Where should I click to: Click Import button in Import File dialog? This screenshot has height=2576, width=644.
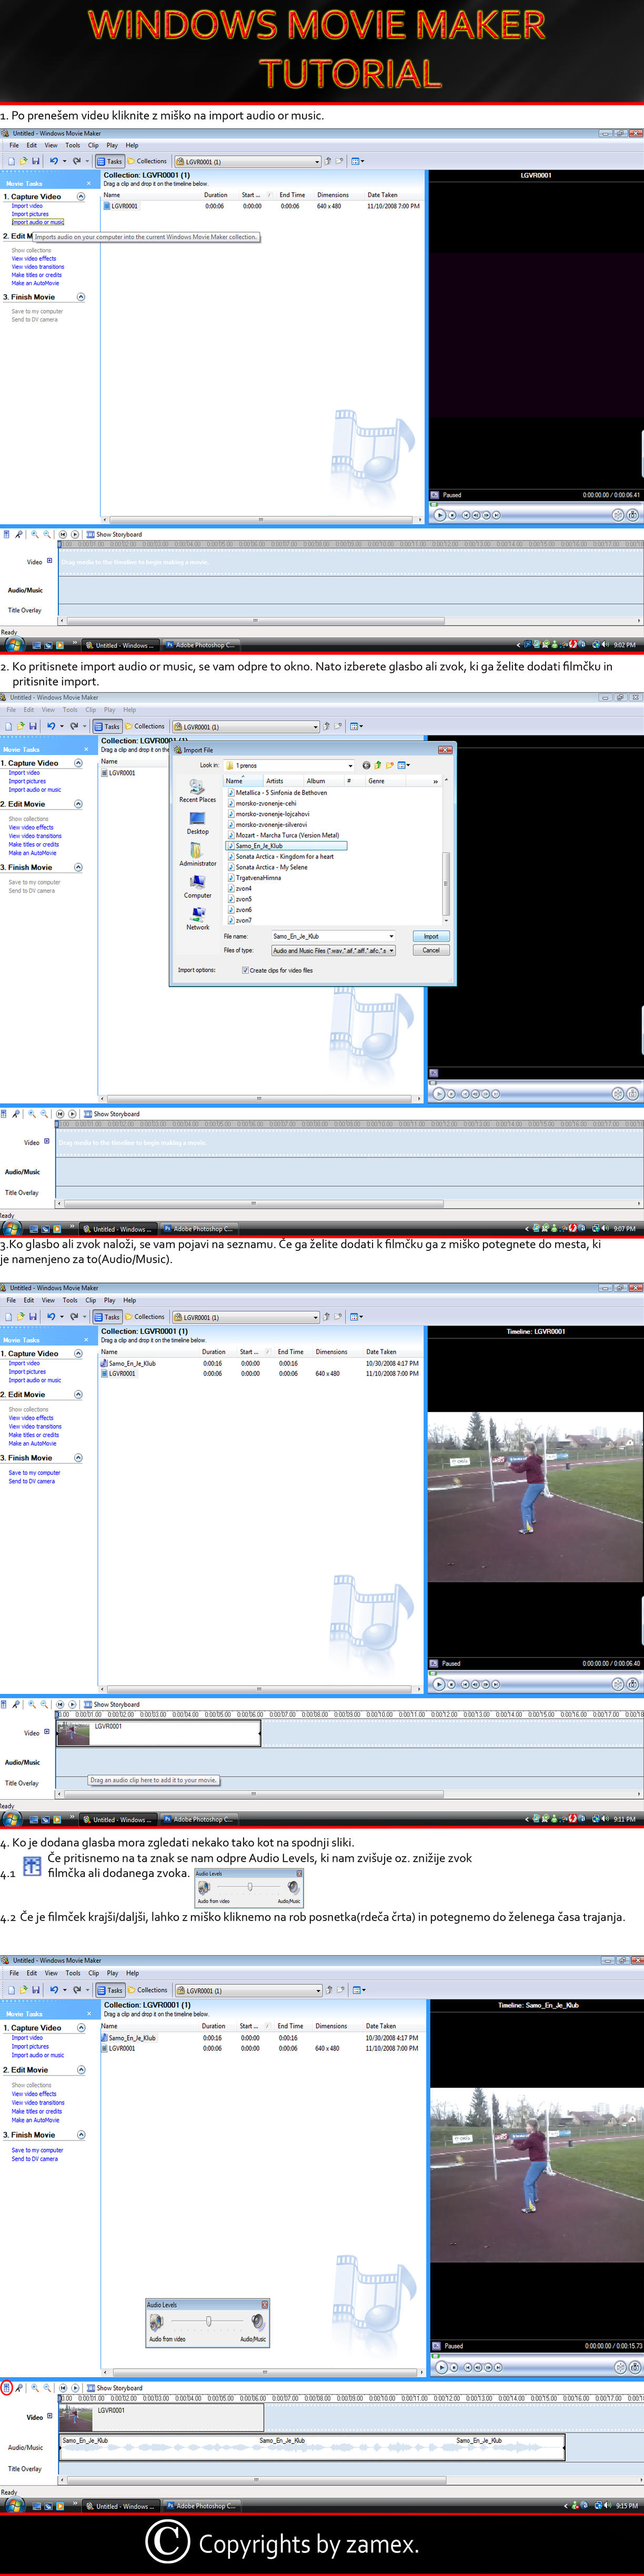coord(431,936)
